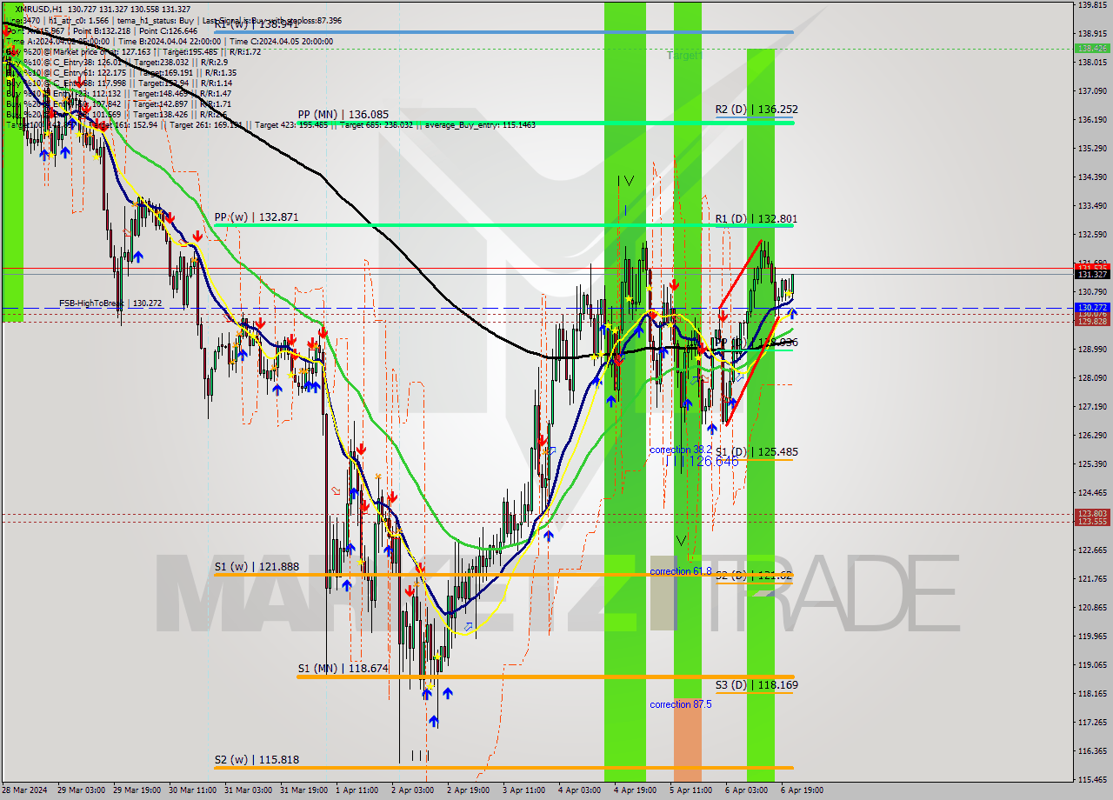The height and width of the screenshot is (800, 1113).
Task: Click the 120.865 price axis value
Action: pyautogui.click(x=1092, y=607)
